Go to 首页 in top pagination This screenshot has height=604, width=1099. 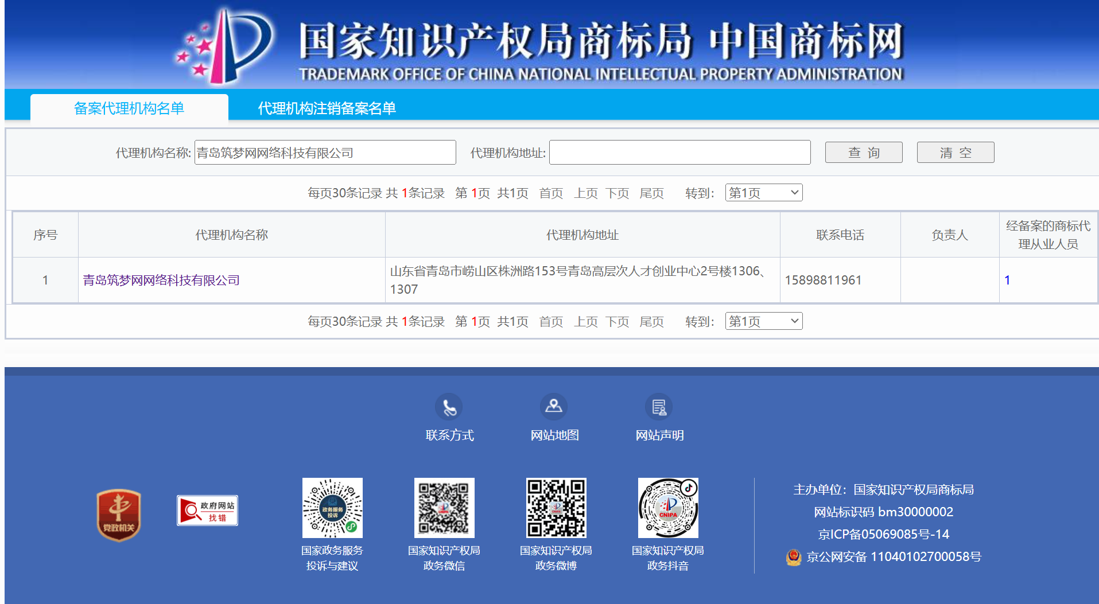(x=551, y=193)
